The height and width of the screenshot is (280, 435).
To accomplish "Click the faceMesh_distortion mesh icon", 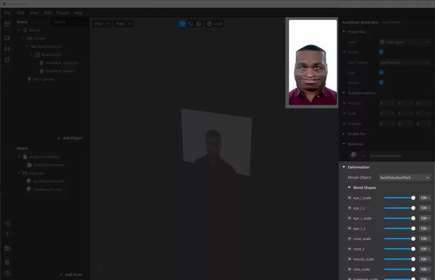I will tap(42, 63).
